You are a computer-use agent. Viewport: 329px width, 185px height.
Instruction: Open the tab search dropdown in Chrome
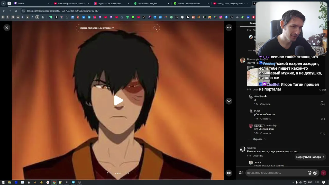[3, 4]
